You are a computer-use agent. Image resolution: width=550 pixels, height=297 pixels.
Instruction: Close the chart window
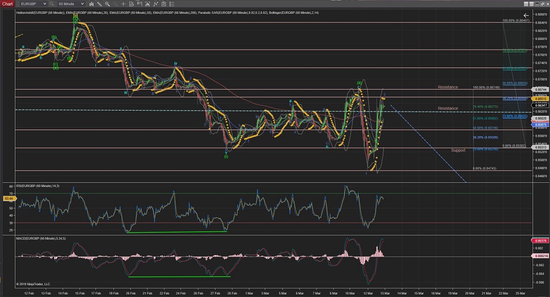547,4
